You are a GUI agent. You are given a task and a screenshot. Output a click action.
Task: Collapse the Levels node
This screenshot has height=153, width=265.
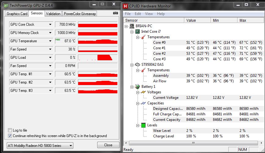[x=138, y=125]
